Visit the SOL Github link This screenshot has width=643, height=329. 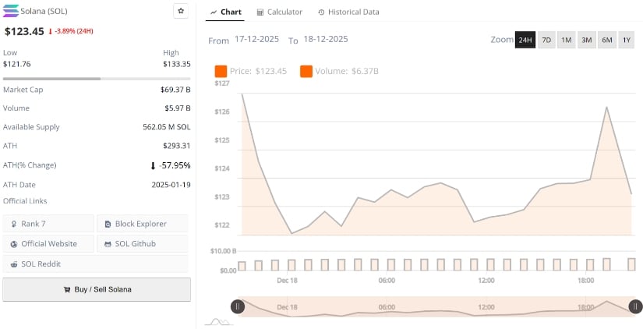[142, 244]
